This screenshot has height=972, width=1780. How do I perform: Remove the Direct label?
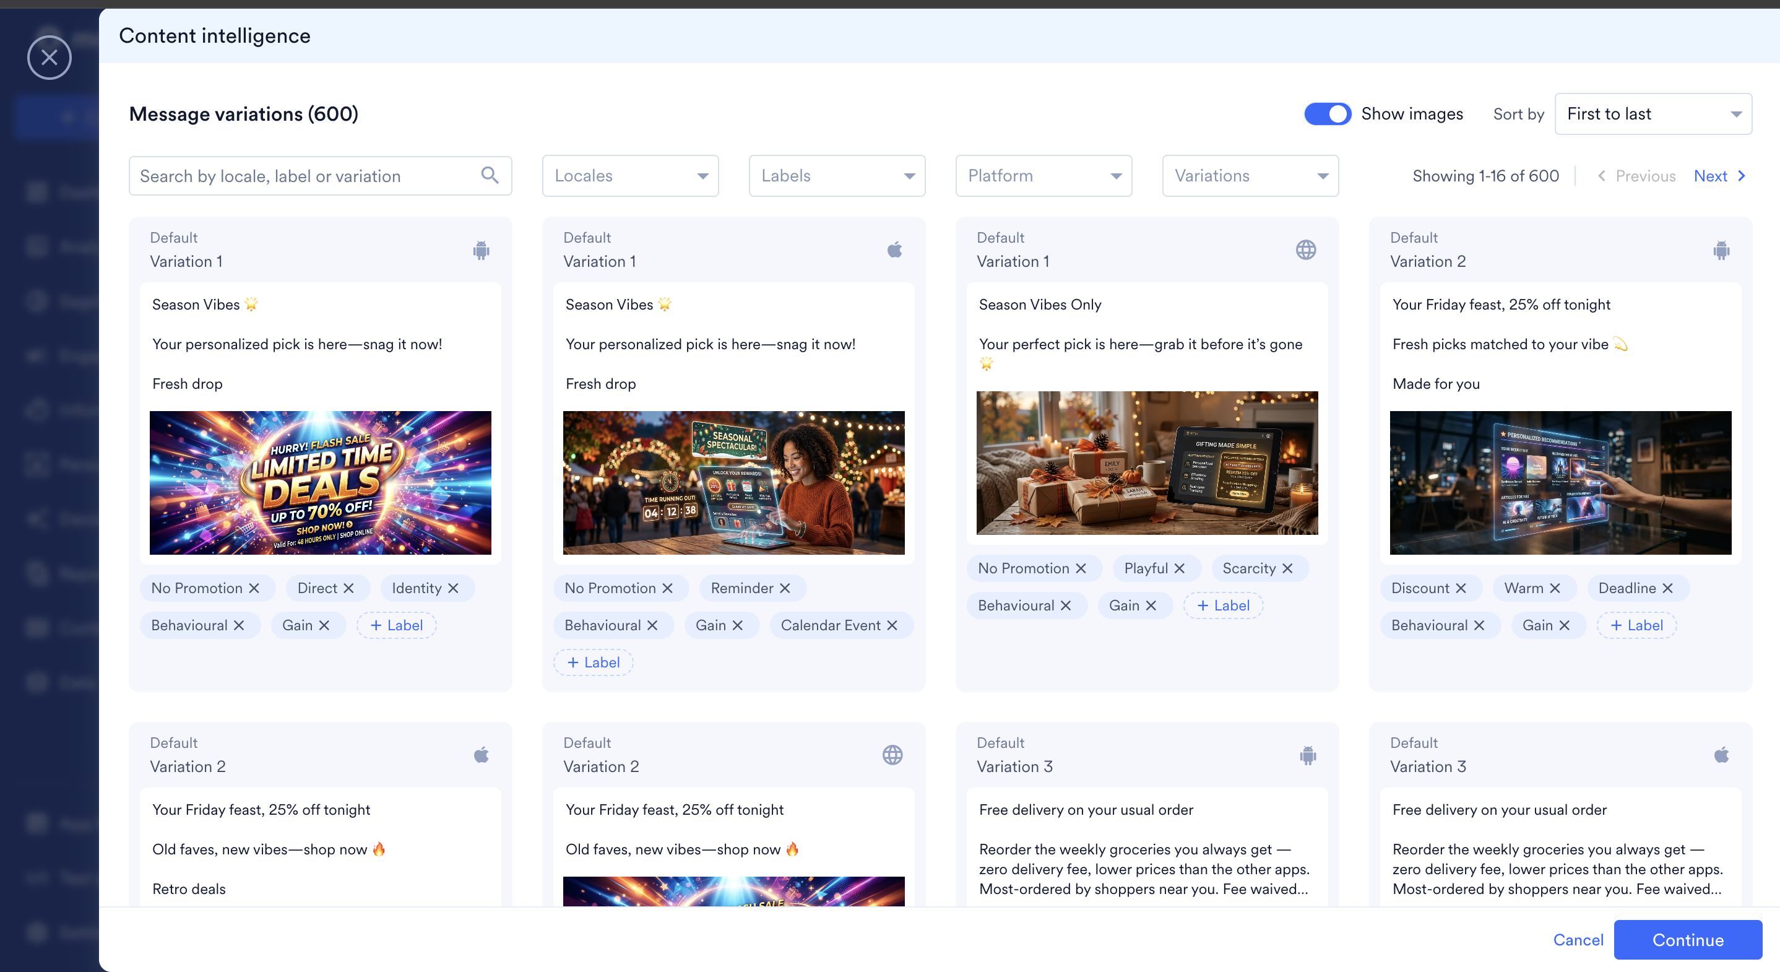[349, 588]
